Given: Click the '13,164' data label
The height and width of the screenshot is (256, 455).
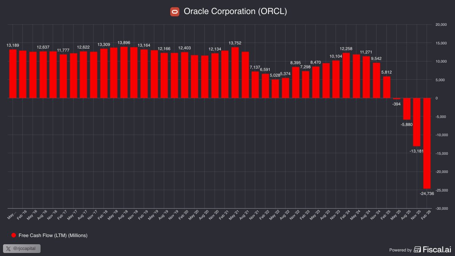Looking at the screenshot, I should click(x=144, y=46).
